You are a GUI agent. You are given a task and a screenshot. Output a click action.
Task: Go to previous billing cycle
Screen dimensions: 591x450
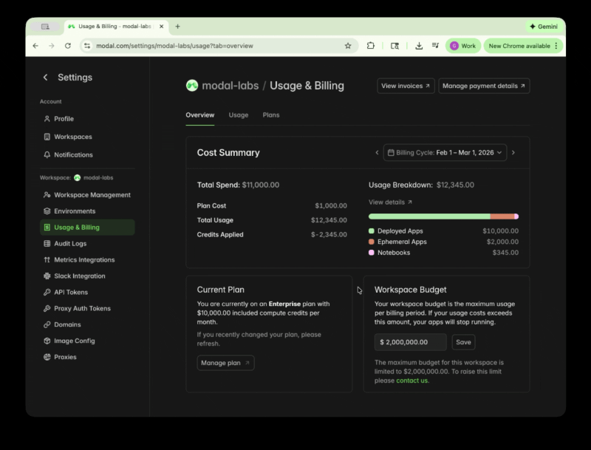pos(377,153)
